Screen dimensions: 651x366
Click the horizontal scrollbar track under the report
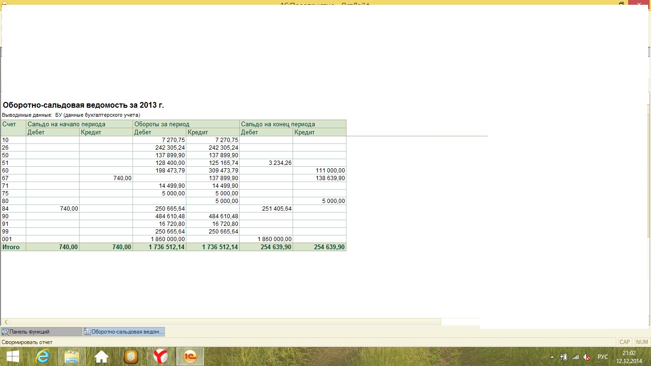[x=238, y=322]
